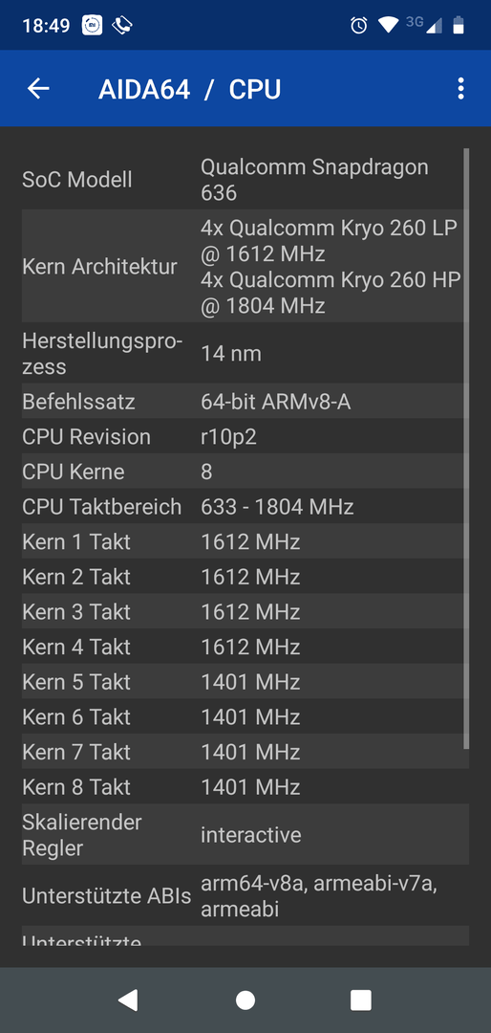Tap the CPU Taktbereich row
The width and height of the screenshot is (491, 1033).
click(245, 506)
